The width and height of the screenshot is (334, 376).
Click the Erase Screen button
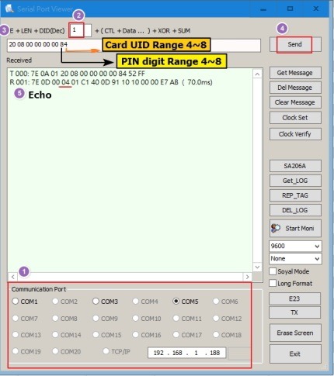(295, 333)
